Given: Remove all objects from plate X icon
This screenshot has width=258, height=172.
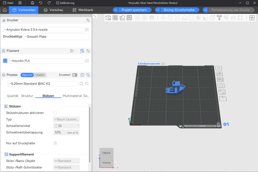Looking at the screenshot, I should (x=219, y=68).
